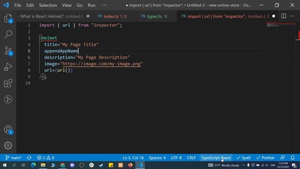Viewport: 300px width, 169px height.
Task: Open Steam from the taskbar
Action: (101, 165)
